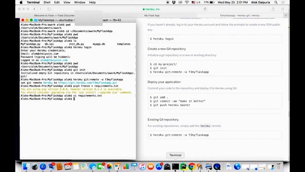Click git.heroku.com URL in Terminal
Image resolution: width=305 pixels, height=172 pixels.
88,83
